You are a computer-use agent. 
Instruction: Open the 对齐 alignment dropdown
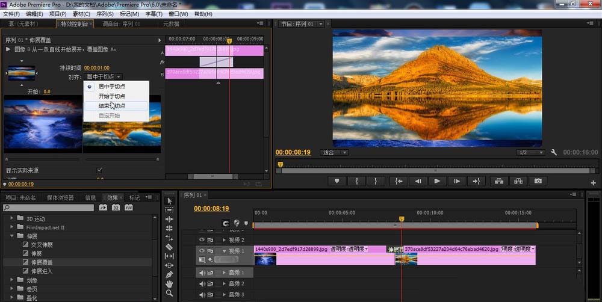103,77
